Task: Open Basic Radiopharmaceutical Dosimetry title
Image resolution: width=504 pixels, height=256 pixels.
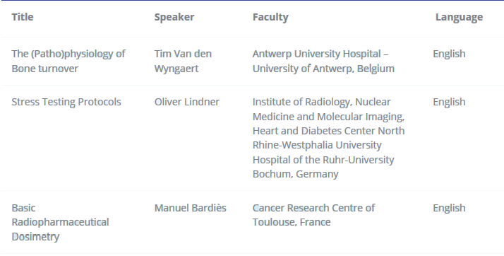Action: tap(60, 222)
